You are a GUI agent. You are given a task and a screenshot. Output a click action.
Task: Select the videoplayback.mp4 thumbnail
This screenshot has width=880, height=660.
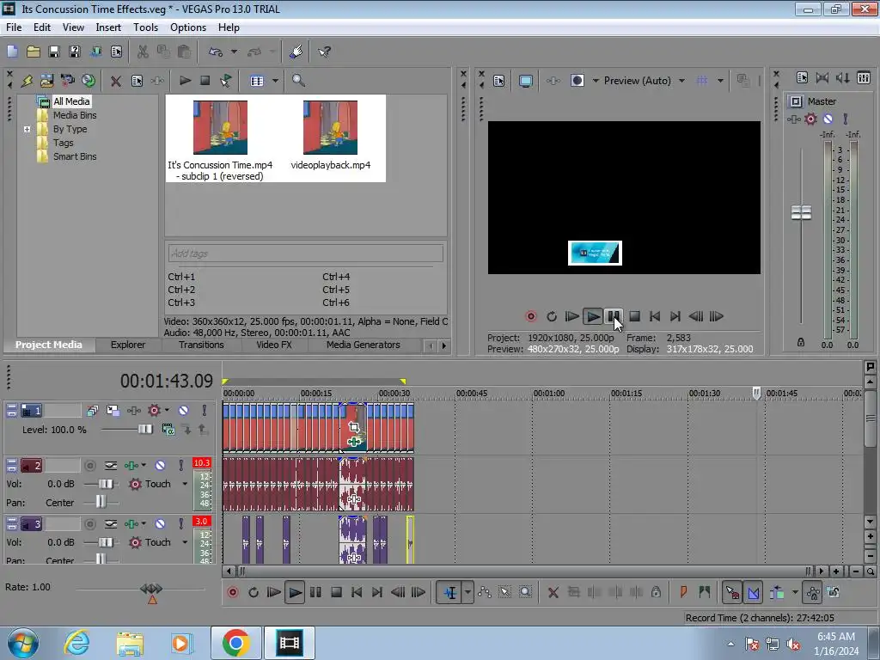click(330, 127)
